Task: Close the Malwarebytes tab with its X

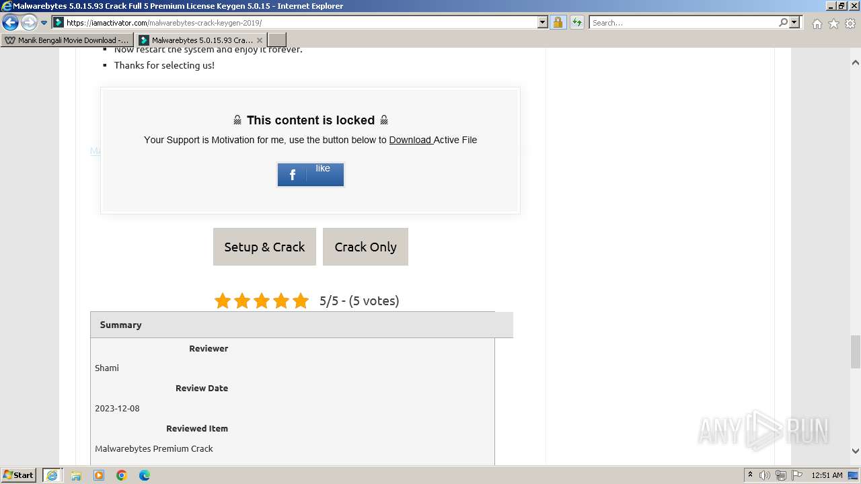Action: pos(260,40)
